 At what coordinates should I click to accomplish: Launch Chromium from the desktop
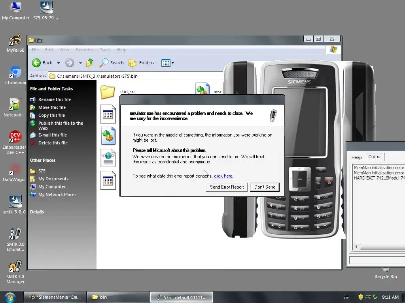[15, 75]
